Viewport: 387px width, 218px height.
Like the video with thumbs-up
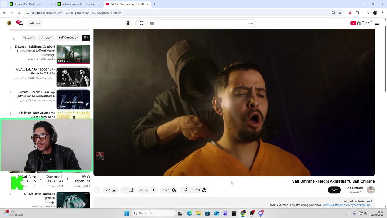[x=200, y=190]
